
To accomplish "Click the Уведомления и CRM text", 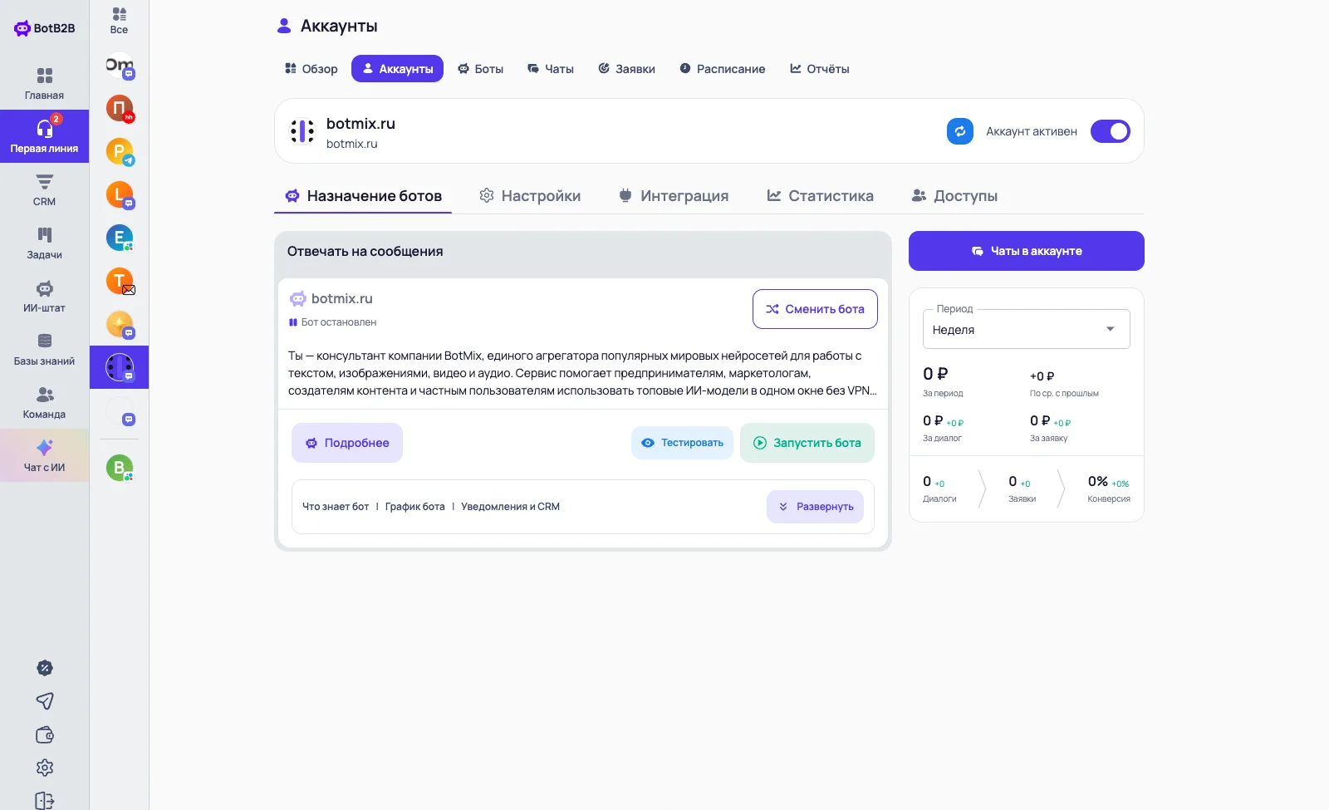I will 510,507.
